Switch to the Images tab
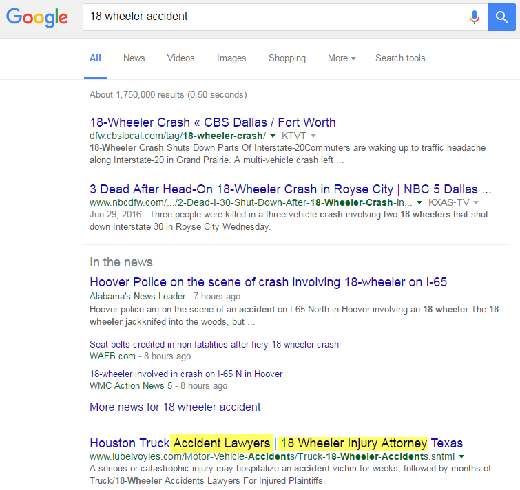Viewport: 520px width, 490px height. [231, 58]
